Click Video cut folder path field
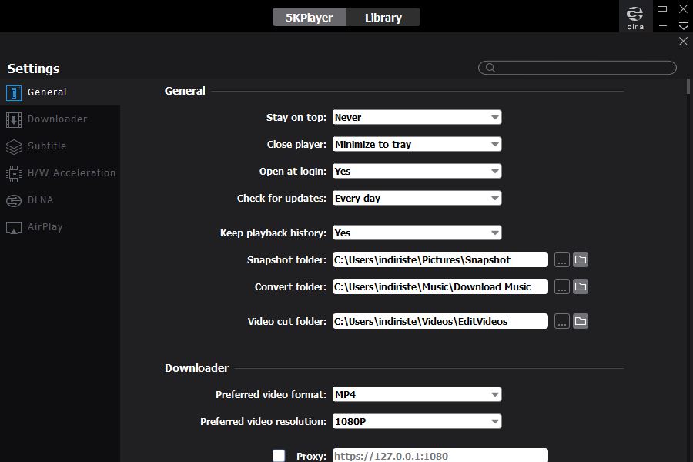This screenshot has width=693, height=462. (440, 321)
